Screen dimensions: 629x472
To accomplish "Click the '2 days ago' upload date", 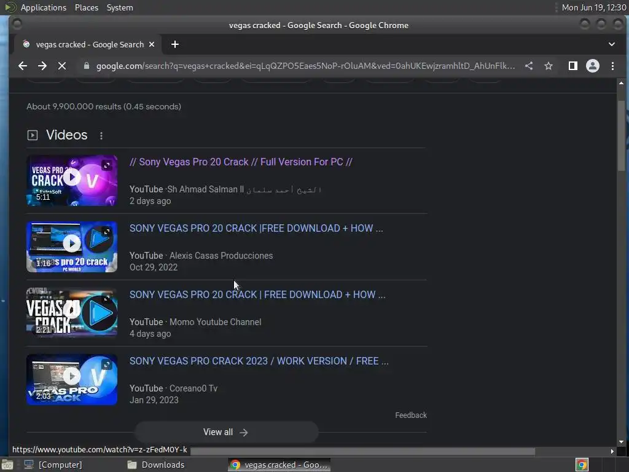I will [x=150, y=201].
